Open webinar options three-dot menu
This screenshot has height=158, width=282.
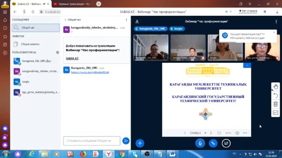(x=276, y=22)
